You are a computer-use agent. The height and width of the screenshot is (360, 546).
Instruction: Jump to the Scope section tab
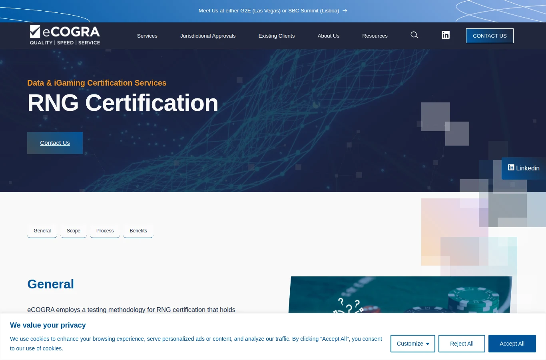click(74, 231)
